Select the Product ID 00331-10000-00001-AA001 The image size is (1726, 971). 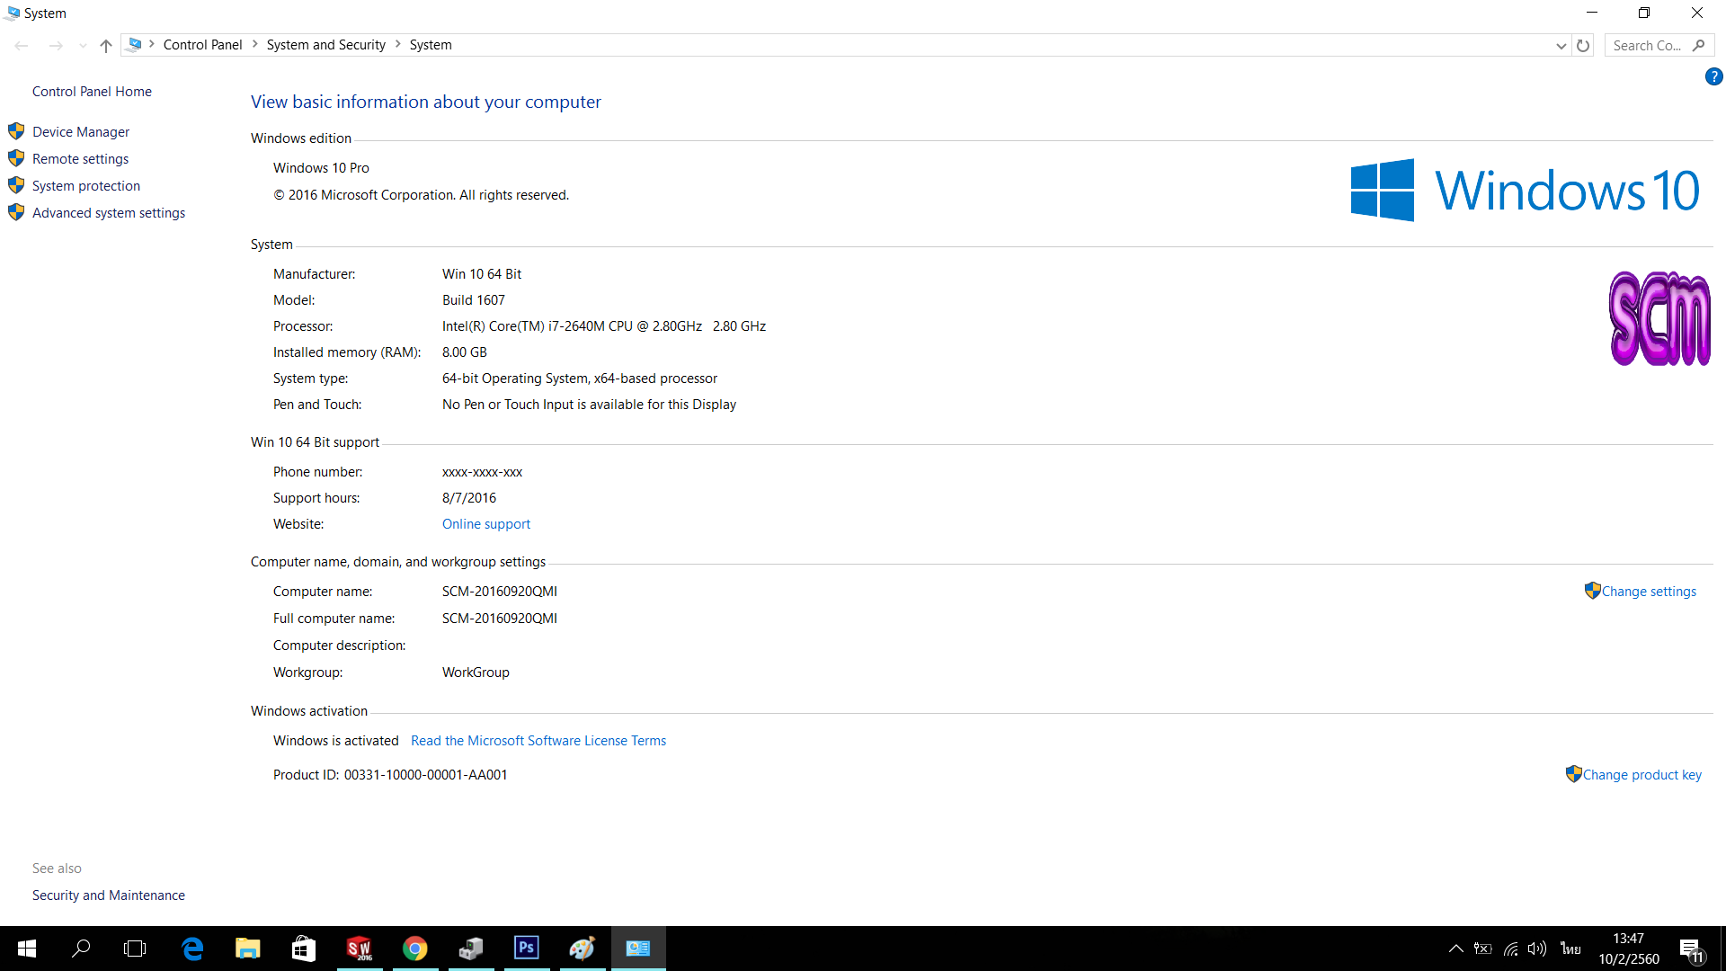[x=426, y=775]
